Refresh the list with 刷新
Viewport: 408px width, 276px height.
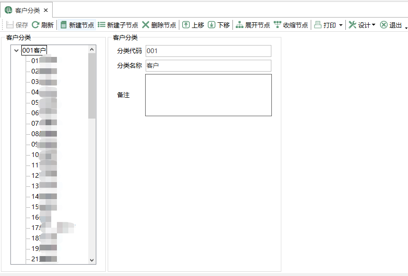pos(43,25)
